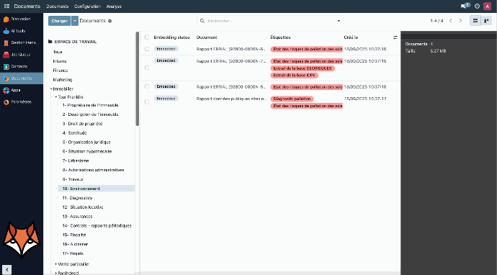Screen dimensions: 497x275
Task: Check the first Rapport ERRIAL row checkbox
Action: pyautogui.click(x=147, y=49)
